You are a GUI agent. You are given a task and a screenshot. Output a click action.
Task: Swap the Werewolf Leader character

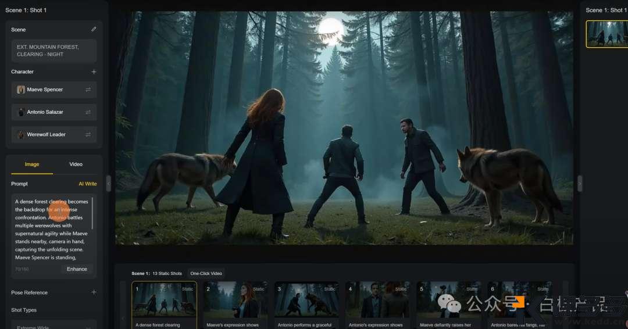(x=88, y=134)
